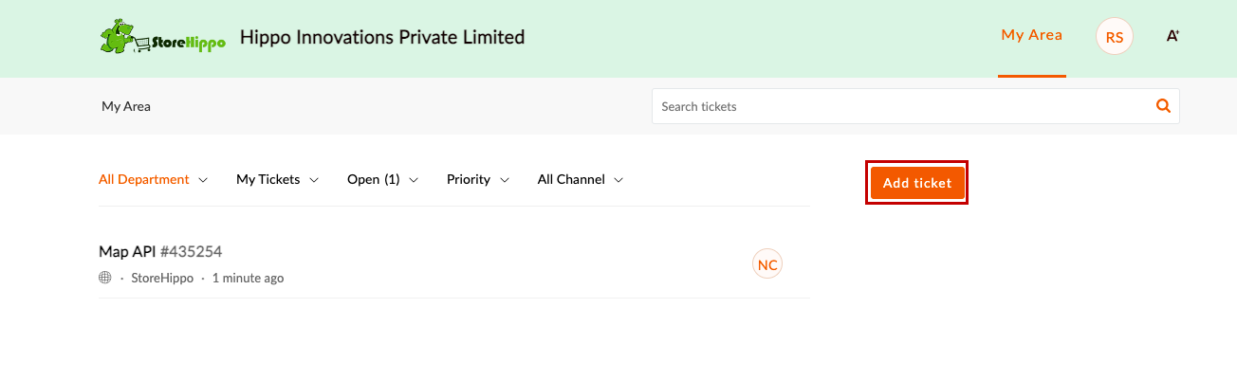Click the StoreHippo label under ticket
Viewport: 1237px width, 380px height.
click(x=162, y=278)
